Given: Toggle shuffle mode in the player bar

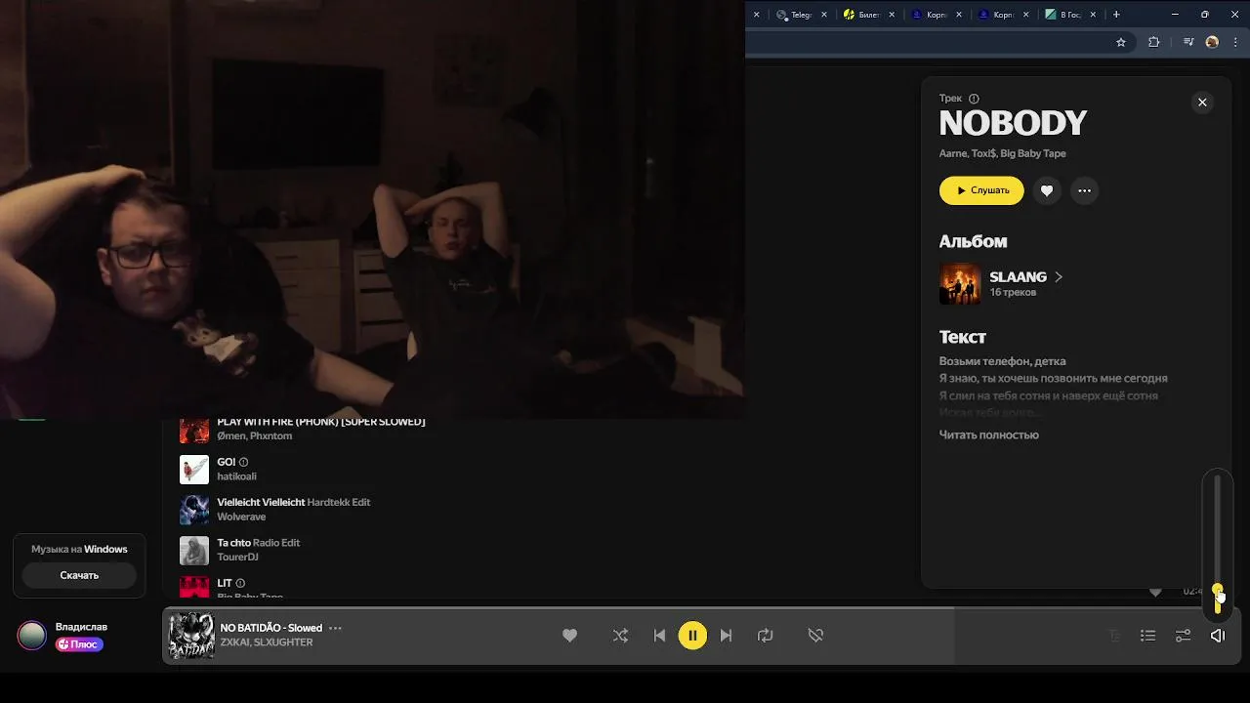Looking at the screenshot, I should click(x=620, y=636).
